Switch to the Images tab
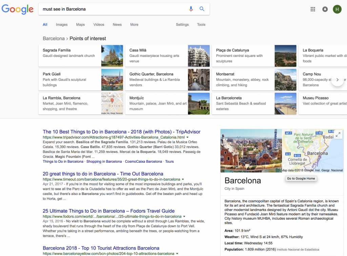Image resolution: width=347 pixels, height=256 pixels. [62, 24]
